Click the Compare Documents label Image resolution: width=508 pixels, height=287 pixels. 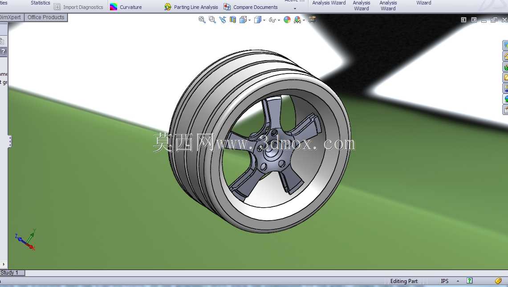(255, 7)
